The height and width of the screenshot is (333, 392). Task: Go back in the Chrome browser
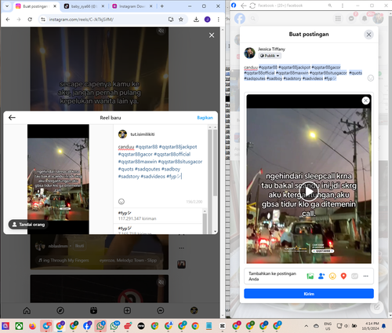click(8, 20)
